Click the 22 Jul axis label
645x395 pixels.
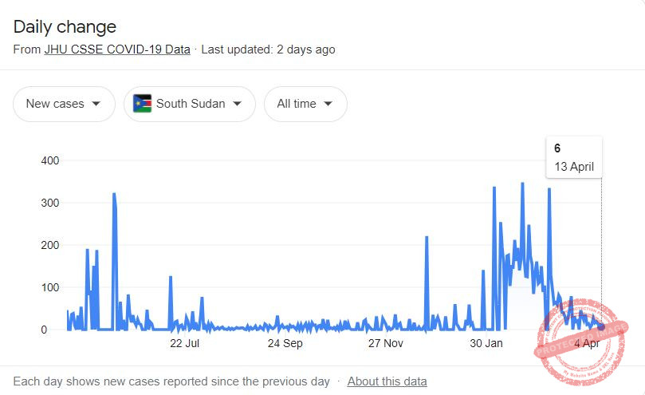185,343
